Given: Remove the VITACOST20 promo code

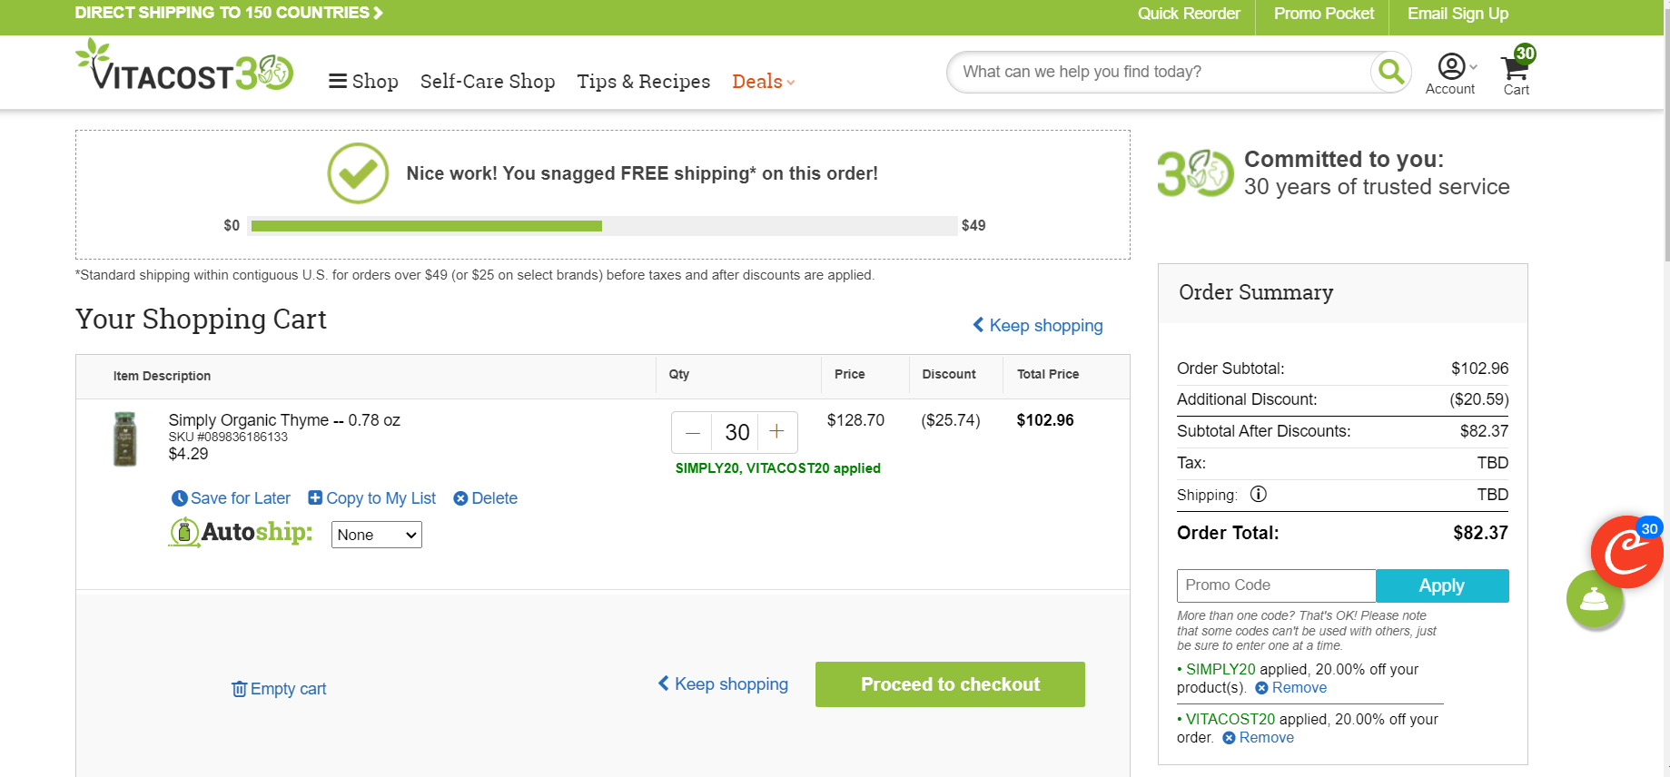Looking at the screenshot, I should 1259,738.
